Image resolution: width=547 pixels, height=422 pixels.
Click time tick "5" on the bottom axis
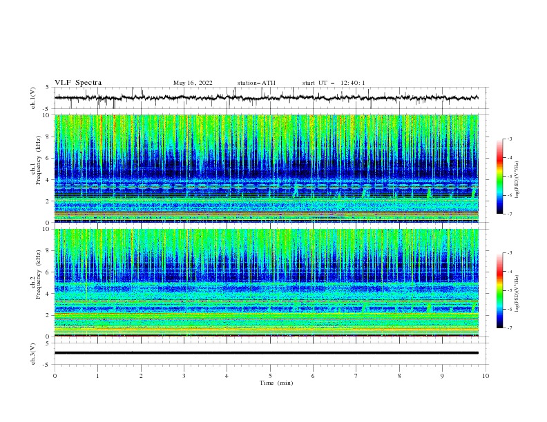coord(270,376)
